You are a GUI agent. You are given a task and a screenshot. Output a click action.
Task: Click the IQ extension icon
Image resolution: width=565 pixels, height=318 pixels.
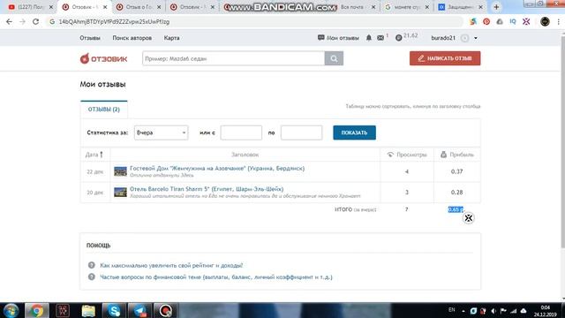click(x=513, y=21)
